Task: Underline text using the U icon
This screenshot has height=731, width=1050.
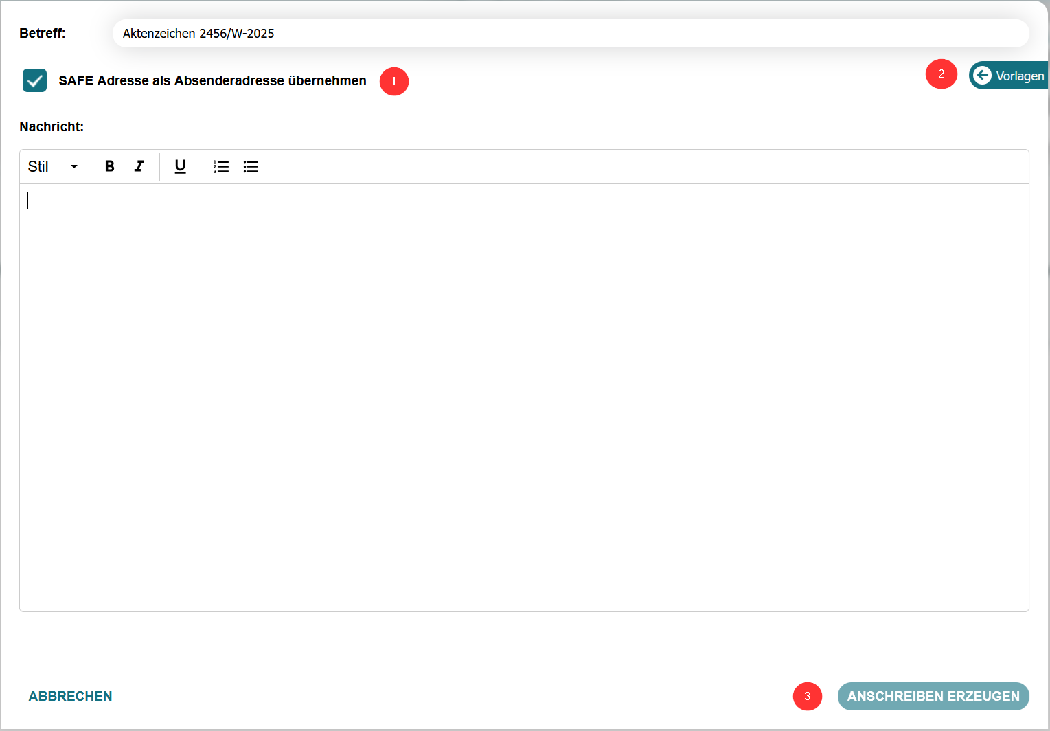Action: tap(180, 166)
